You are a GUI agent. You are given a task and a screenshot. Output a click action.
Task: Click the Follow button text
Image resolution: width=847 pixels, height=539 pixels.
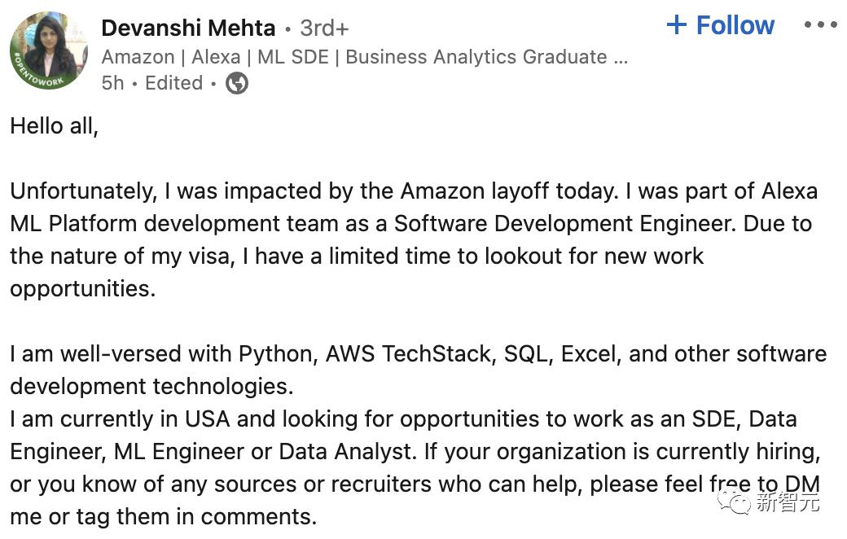(735, 25)
